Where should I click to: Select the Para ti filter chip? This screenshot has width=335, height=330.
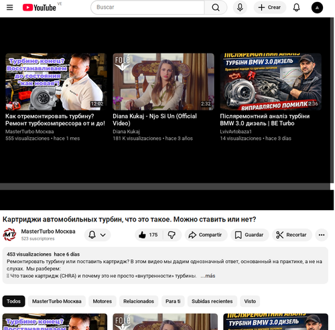coord(173,301)
